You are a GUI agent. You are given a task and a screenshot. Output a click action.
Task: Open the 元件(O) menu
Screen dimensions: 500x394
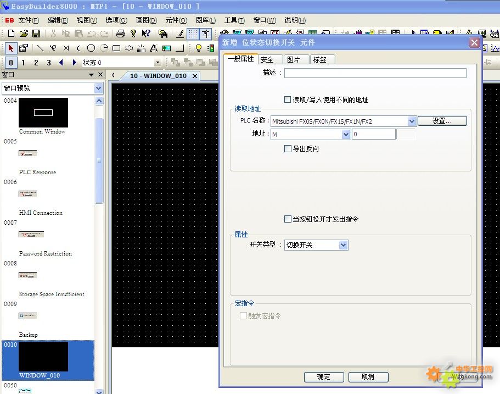tap(176, 20)
